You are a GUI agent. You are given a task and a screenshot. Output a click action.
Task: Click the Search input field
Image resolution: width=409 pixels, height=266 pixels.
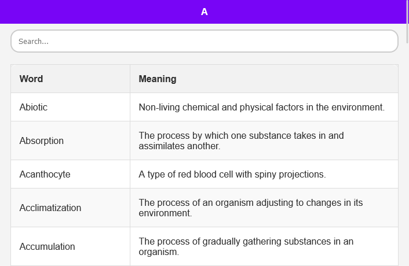click(204, 41)
